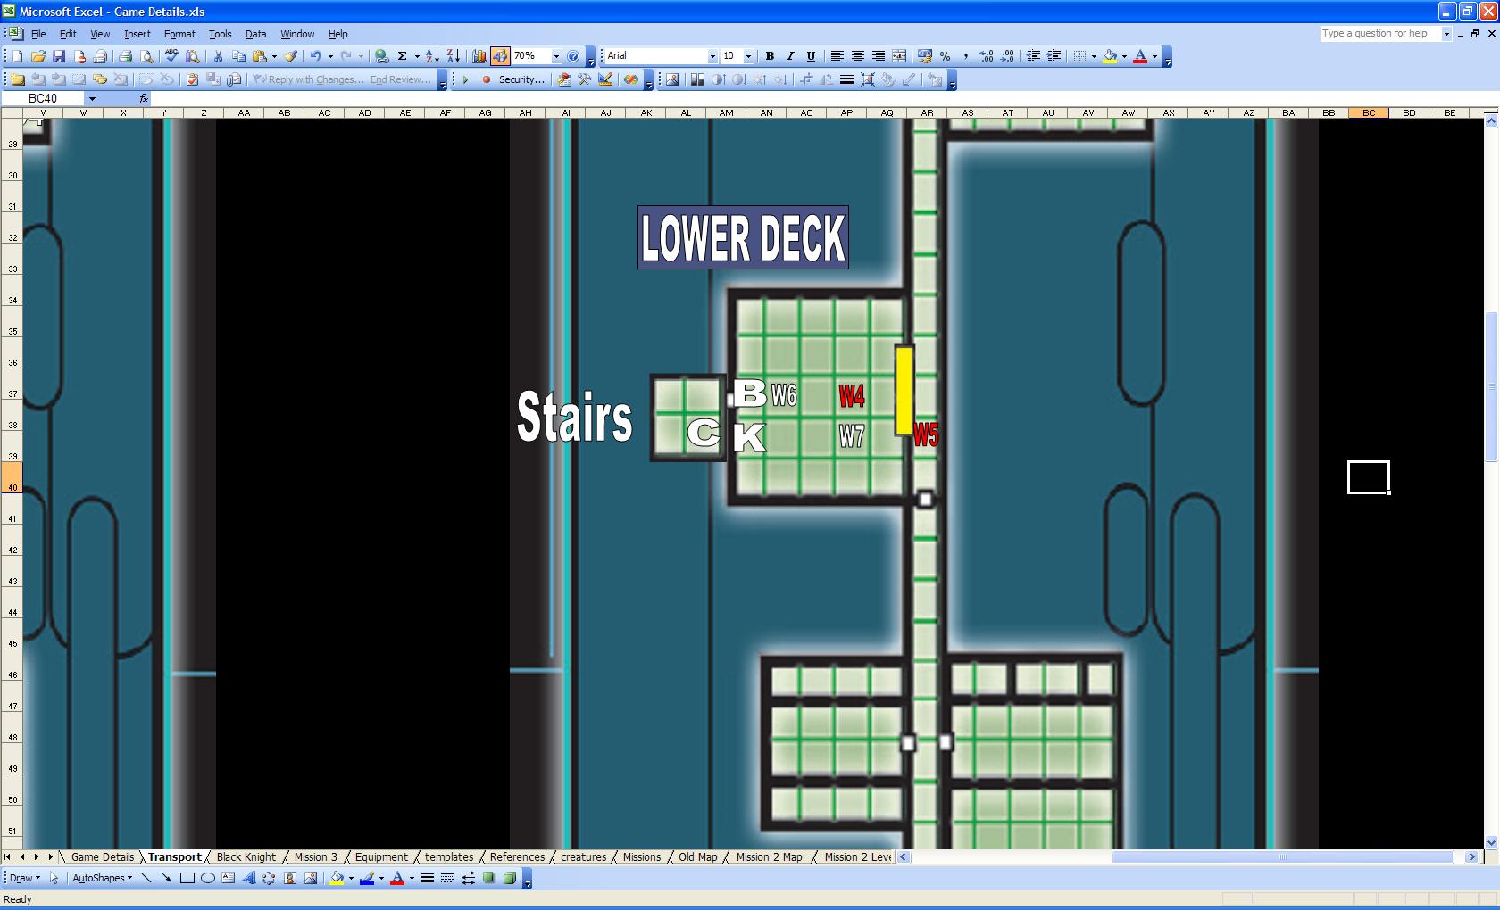
Task: Toggle Bold formatting
Action: tap(770, 56)
